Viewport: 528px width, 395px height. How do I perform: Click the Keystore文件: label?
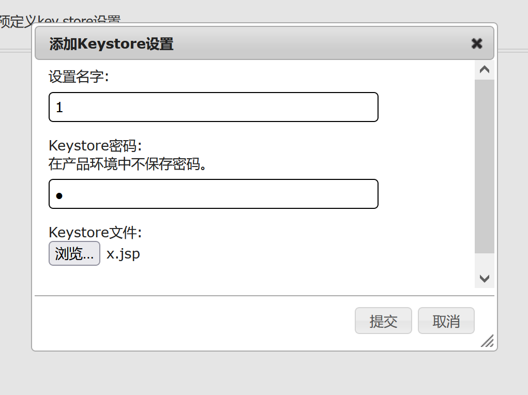(95, 233)
